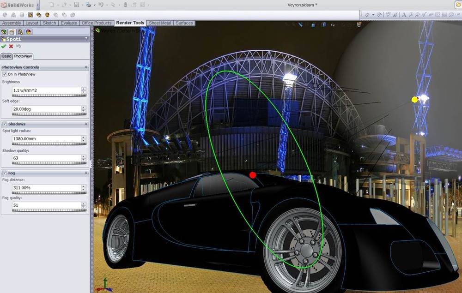Open the Basic tab of Spot1
The image size is (462, 293).
(6, 56)
